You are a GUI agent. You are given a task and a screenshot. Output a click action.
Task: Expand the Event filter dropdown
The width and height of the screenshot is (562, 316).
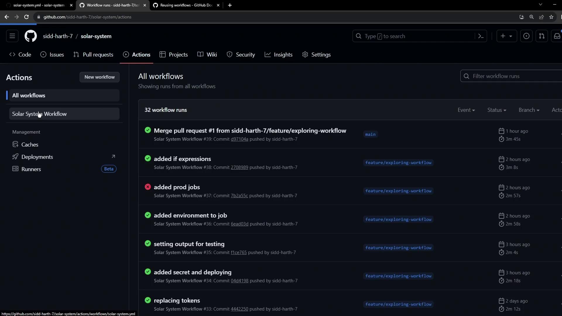coord(466,110)
